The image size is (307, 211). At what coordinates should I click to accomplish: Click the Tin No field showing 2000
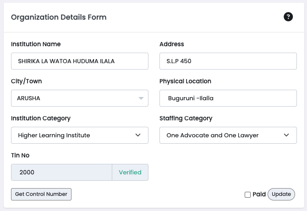click(61, 173)
